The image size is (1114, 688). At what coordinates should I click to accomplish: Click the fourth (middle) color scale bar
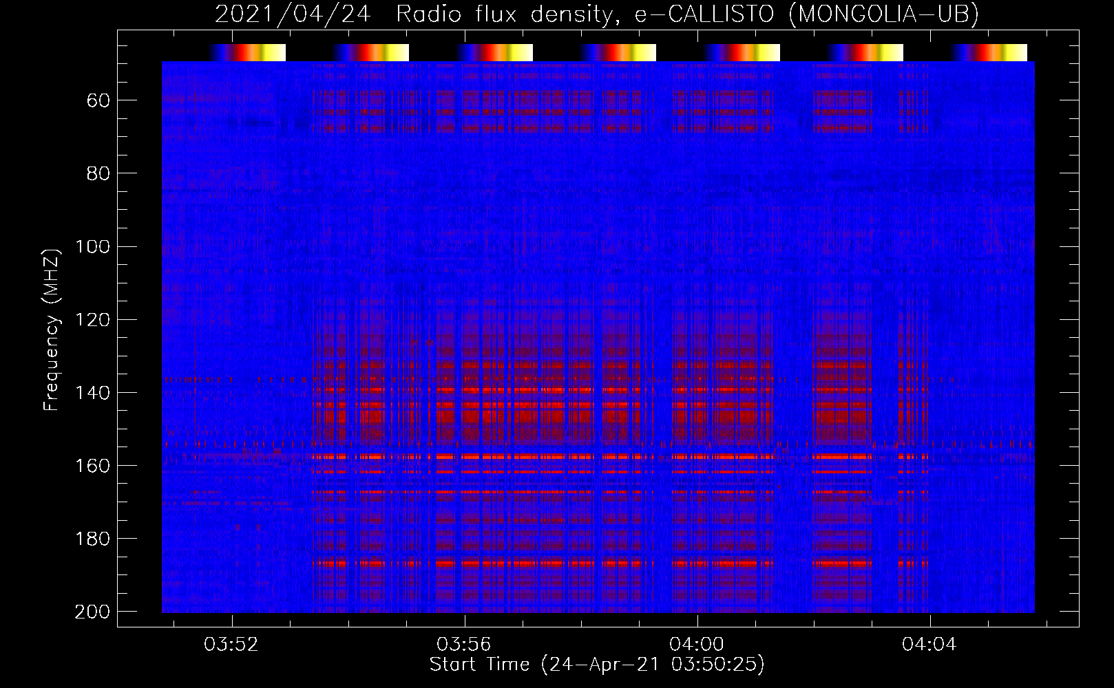(x=618, y=52)
